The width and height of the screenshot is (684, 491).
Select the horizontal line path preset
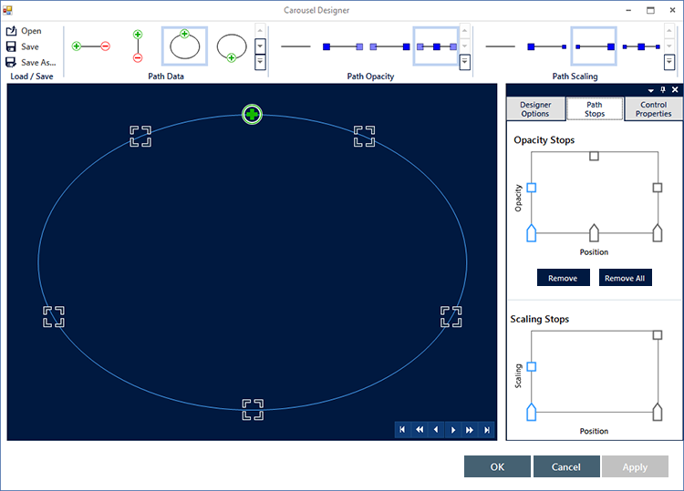pos(90,46)
